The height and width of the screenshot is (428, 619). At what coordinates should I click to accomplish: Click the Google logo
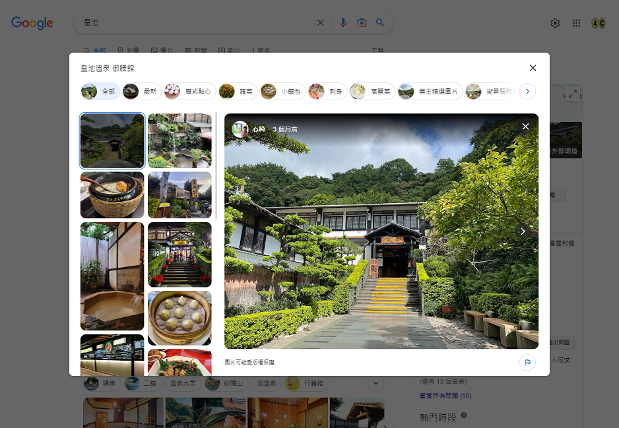click(x=32, y=23)
